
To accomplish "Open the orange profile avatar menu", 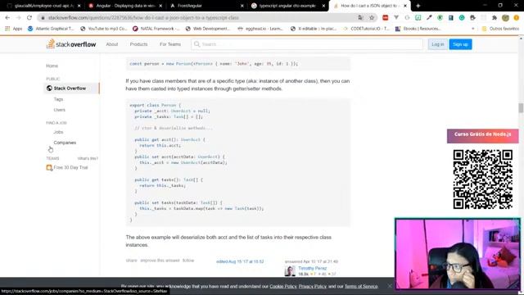I will point(517,18).
